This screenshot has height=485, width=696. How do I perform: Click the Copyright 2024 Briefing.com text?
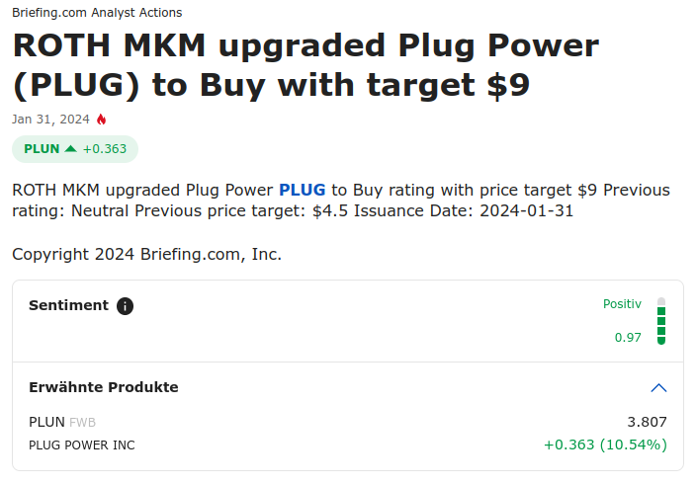146,254
